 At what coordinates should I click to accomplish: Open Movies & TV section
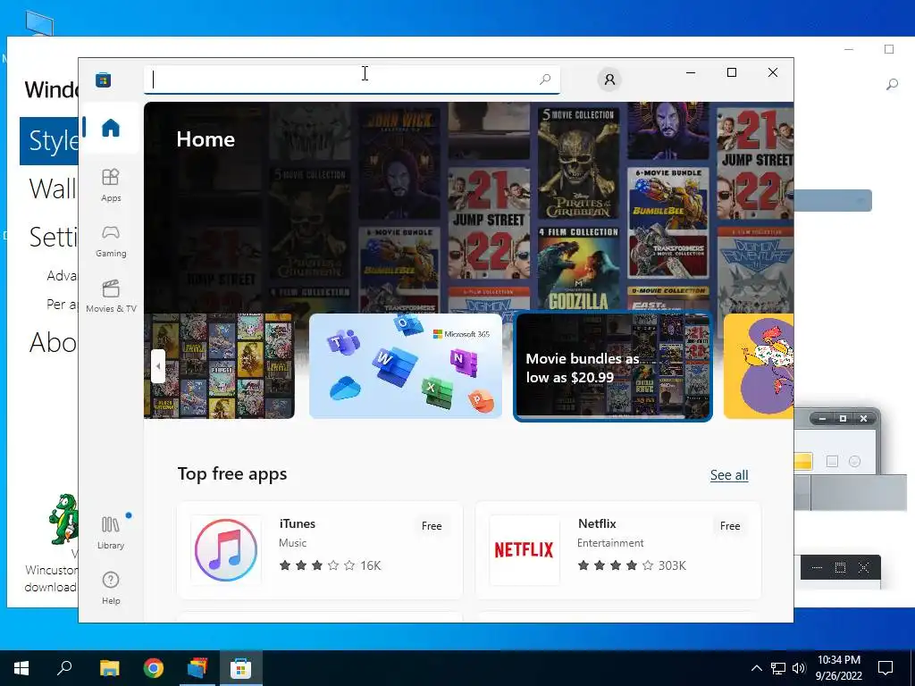click(110, 297)
